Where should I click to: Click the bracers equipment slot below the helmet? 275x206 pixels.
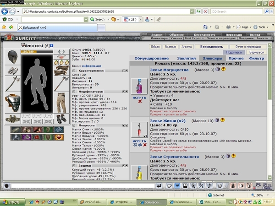[x=13, y=71]
